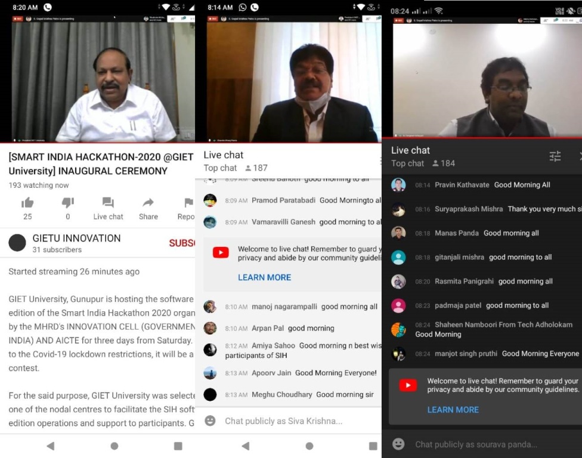The width and height of the screenshot is (582, 458).
Task: Tap SMART INDIA HACKATHON-2020 video title
Action: (x=101, y=163)
